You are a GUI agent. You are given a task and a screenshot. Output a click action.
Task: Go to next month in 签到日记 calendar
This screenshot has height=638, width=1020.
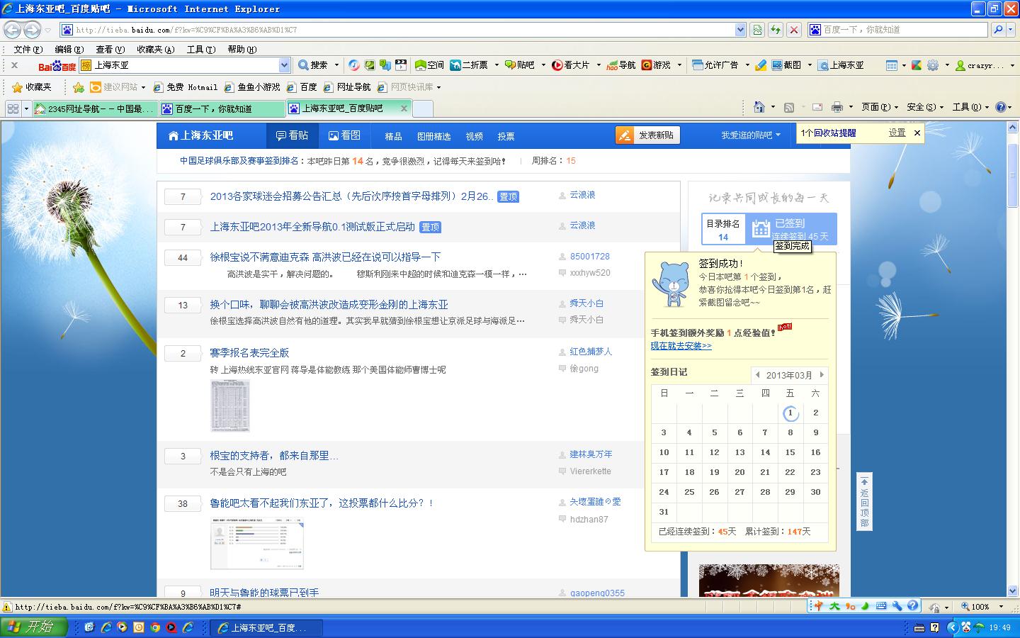822,375
